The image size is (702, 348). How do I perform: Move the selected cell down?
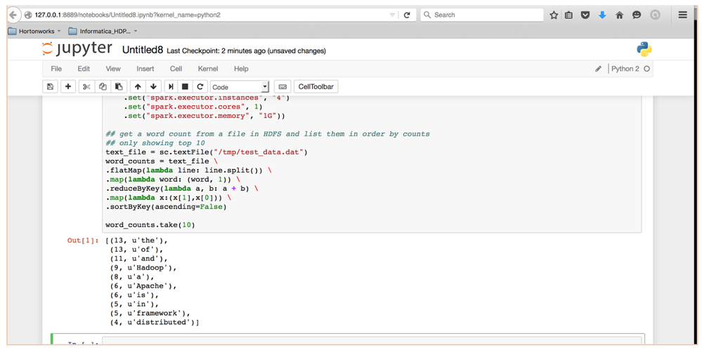153,87
